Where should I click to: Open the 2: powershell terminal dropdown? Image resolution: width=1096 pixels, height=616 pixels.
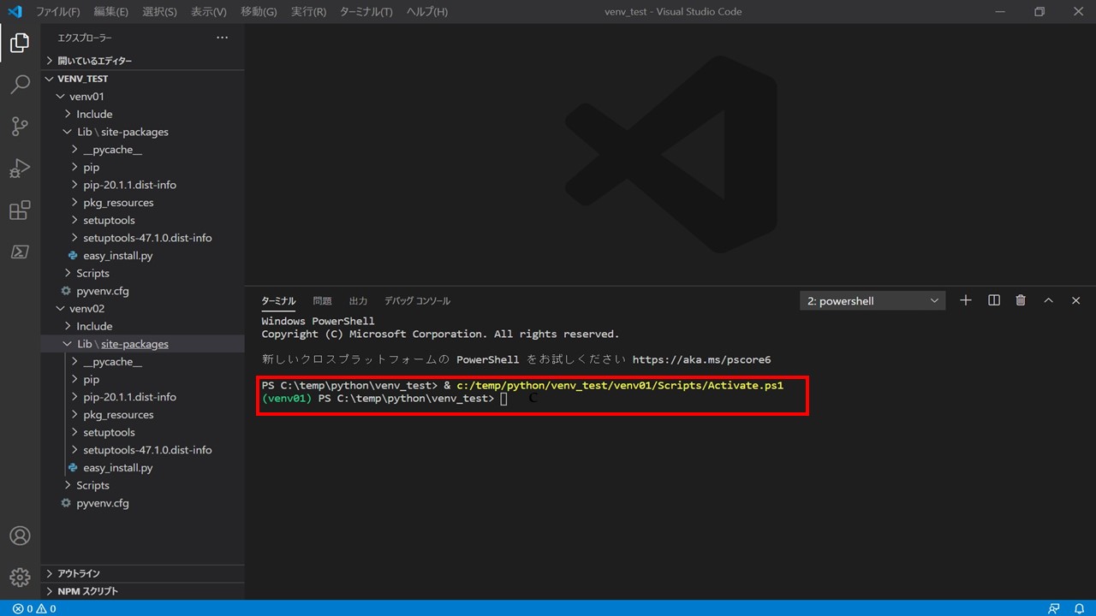coord(871,300)
